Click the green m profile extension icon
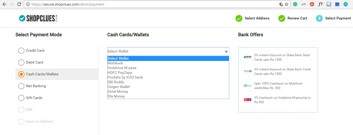 tap(346, 4)
